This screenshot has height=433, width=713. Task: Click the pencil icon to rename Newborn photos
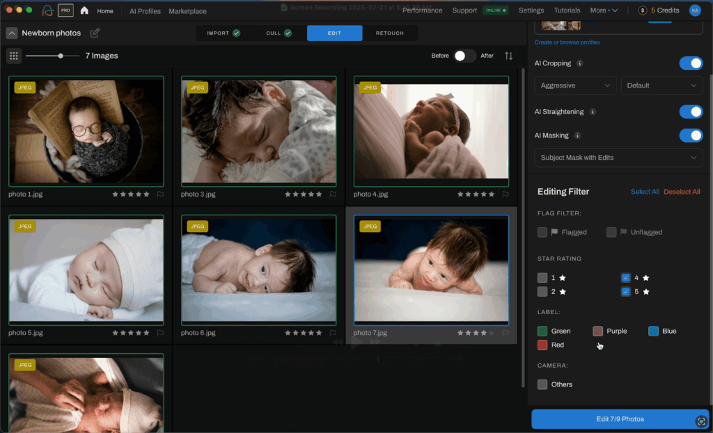point(95,32)
